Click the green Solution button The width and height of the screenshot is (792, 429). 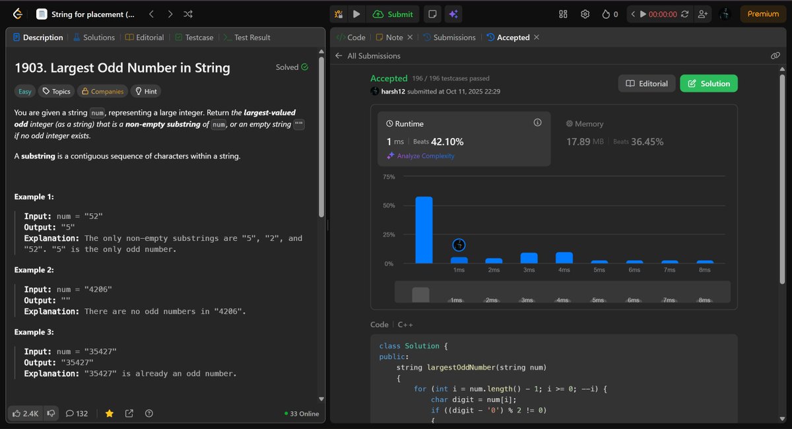(709, 84)
